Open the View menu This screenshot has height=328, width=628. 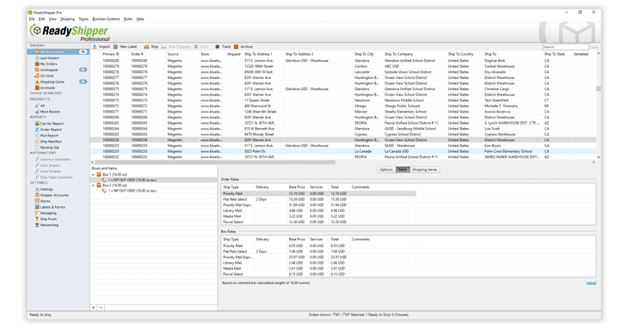pos(52,19)
